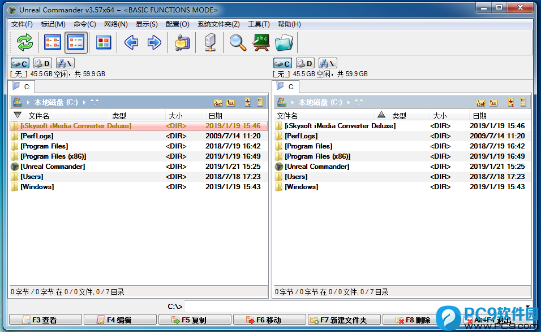
Task: Click the F6 移动 button
Action: tap(269, 320)
